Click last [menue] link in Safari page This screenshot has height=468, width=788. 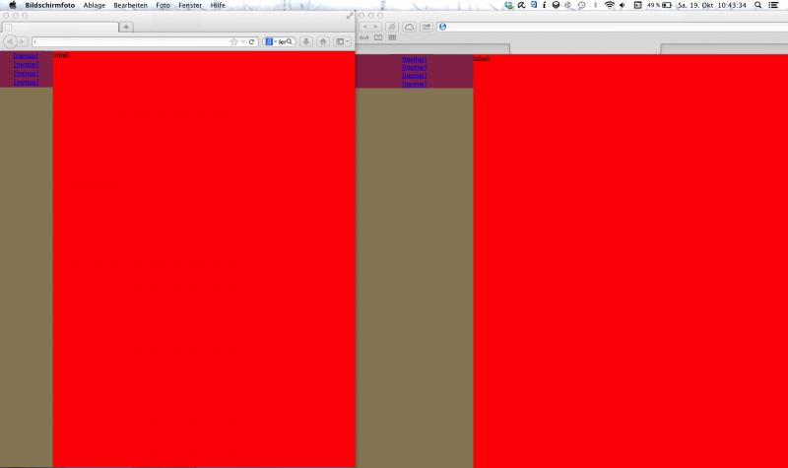click(414, 85)
